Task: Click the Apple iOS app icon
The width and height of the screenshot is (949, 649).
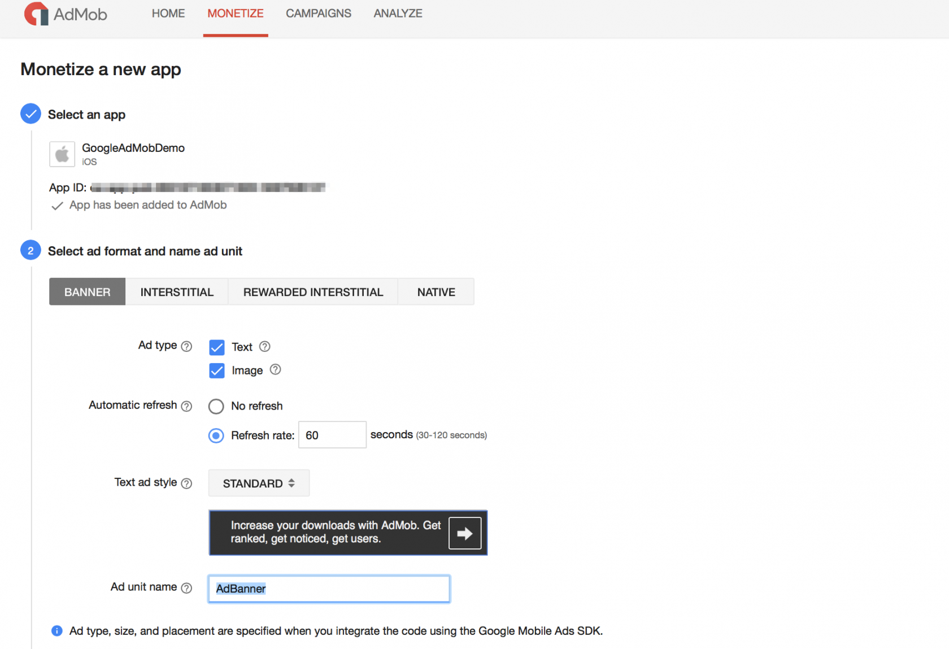Action: point(62,154)
